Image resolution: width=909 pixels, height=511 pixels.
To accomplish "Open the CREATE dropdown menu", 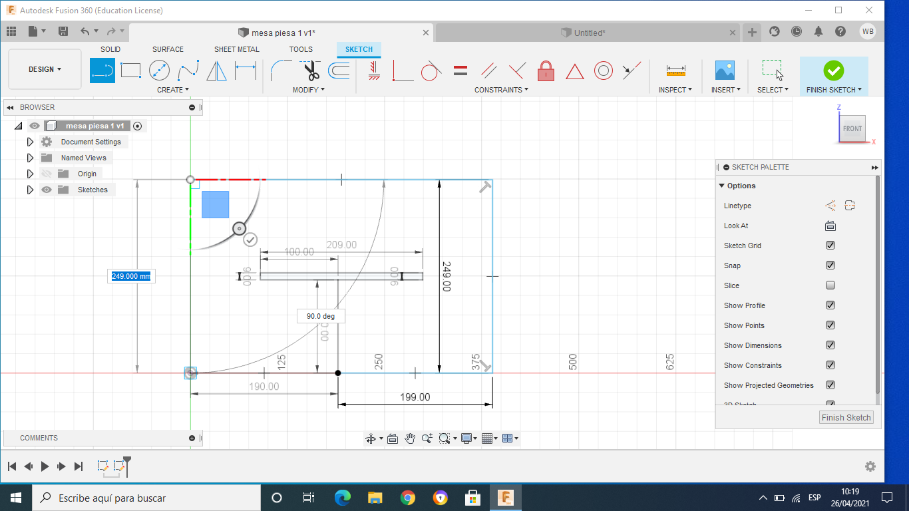I will point(172,90).
